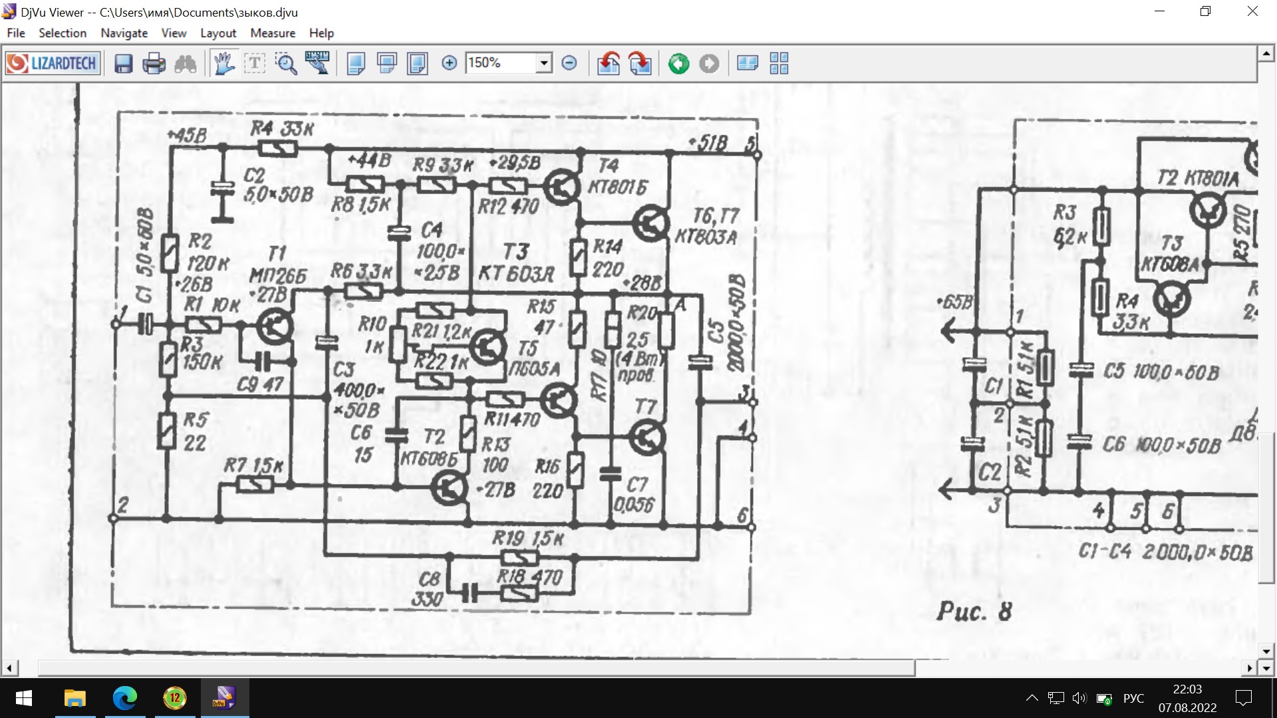Click the horizontal scrollbar thumb
Image resolution: width=1277 pixels, height=718 pixels.
pyautogui.click(x=476, y=668)
